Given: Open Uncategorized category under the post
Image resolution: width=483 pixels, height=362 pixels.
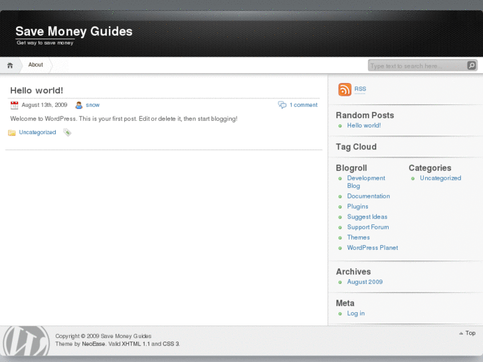Looking at the screenshot, I should pos(38,132).
